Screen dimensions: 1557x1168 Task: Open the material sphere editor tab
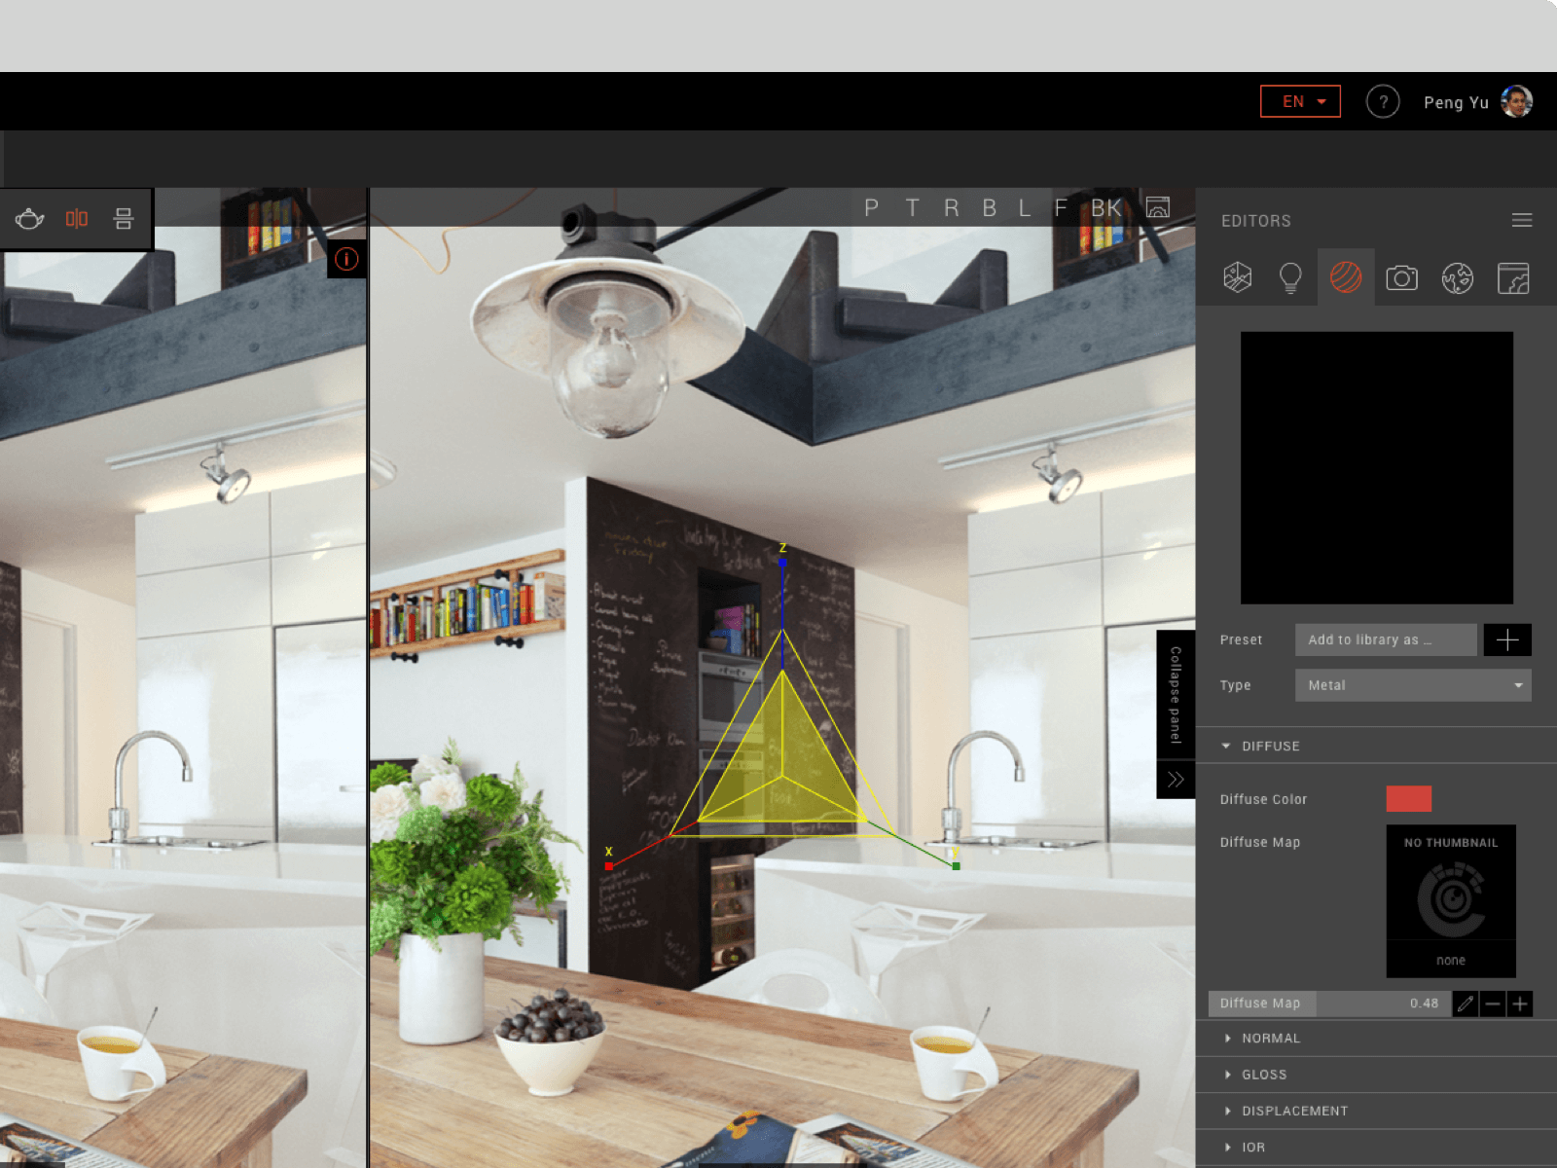point(1346,277)
